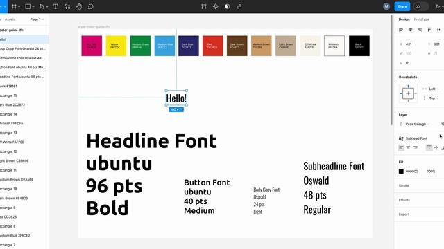Click the Create component icon

point(216,6)
